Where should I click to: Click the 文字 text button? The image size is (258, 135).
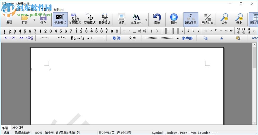tap(132, 38)
